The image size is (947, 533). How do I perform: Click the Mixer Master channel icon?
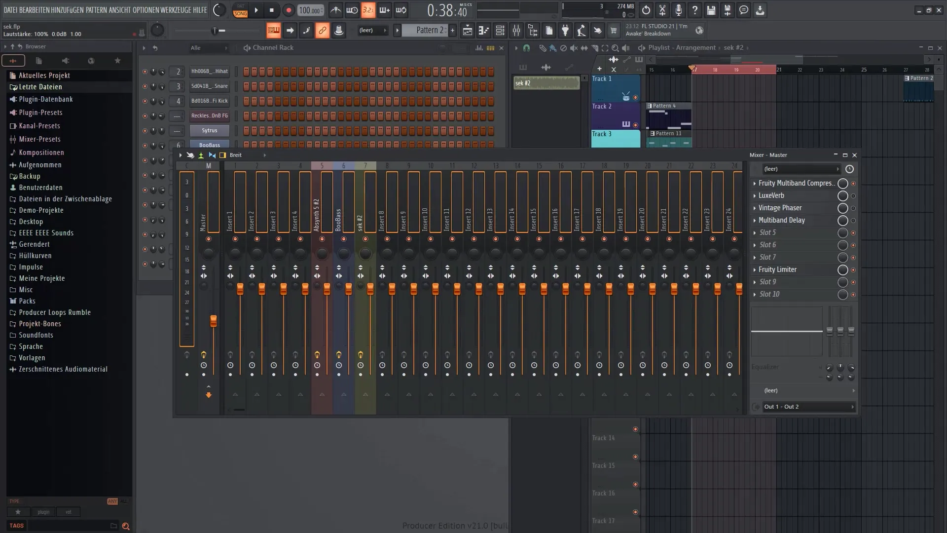tap(209, 165)
